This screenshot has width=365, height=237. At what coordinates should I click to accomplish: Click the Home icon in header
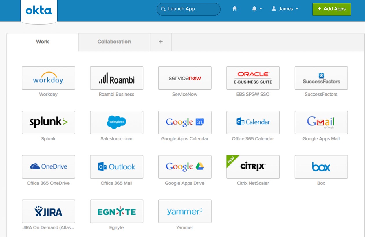(235, 9)
